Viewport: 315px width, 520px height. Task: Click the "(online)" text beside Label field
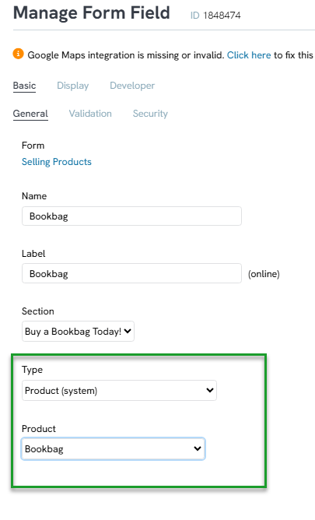[x=264, y=274]
